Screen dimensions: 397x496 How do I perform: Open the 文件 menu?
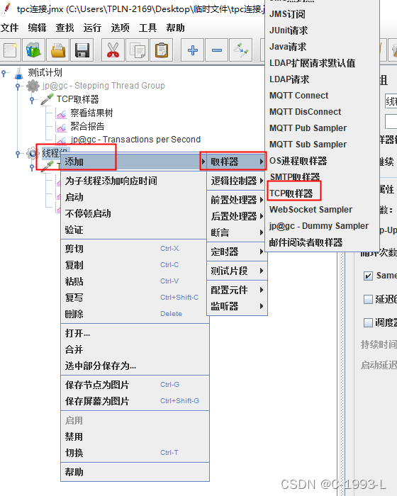9,28
